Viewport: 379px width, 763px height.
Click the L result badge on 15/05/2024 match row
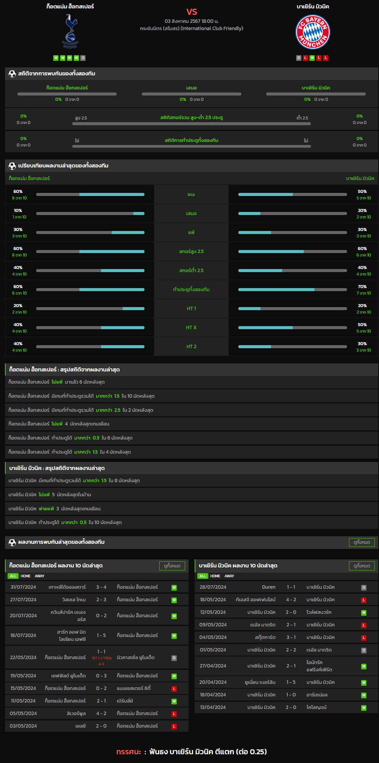tap(174, 689)
